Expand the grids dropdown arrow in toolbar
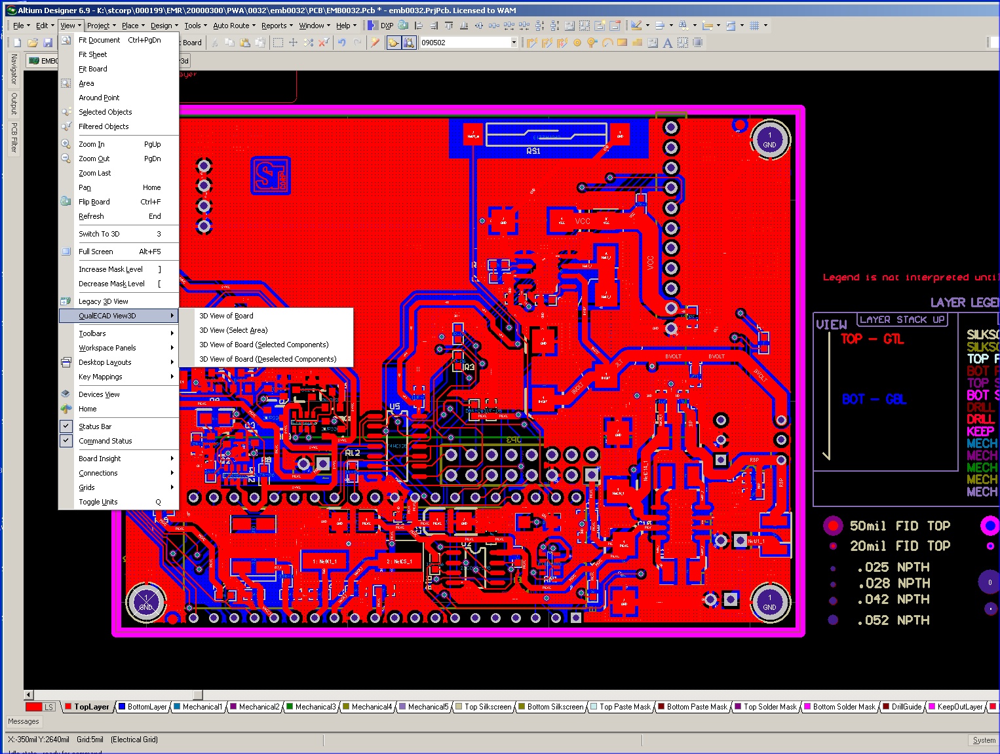The width and height of the screenshot is (1000, 754). point(765,26)
